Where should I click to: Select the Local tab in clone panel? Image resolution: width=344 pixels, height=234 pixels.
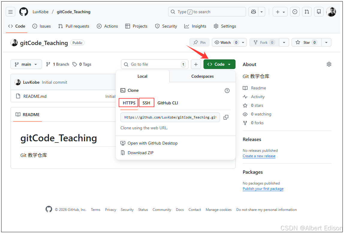point(142,76)
